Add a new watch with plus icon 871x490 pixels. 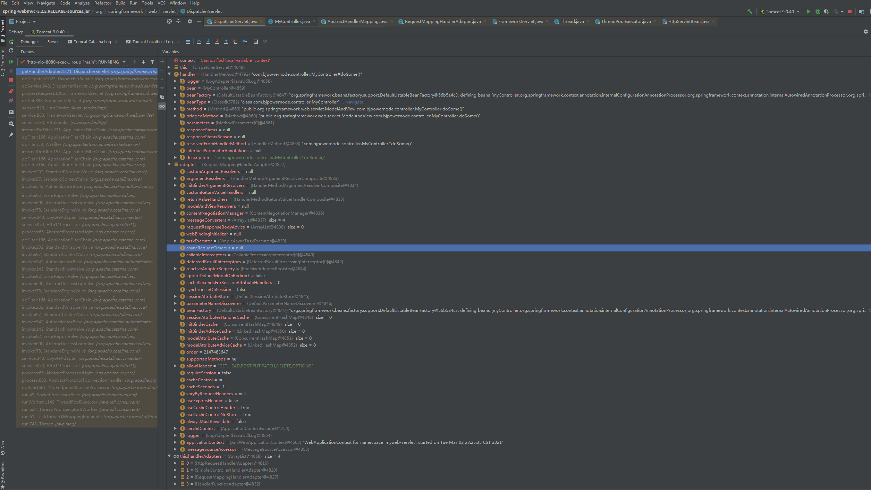click(x=162, y=61)
